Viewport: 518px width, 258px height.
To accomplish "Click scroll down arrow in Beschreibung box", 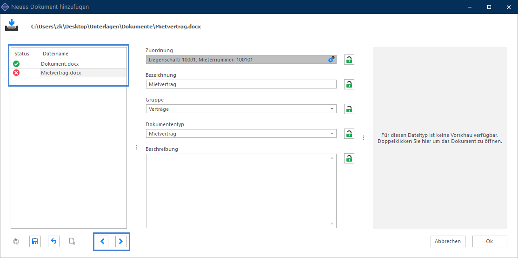I will coord(332,224).
